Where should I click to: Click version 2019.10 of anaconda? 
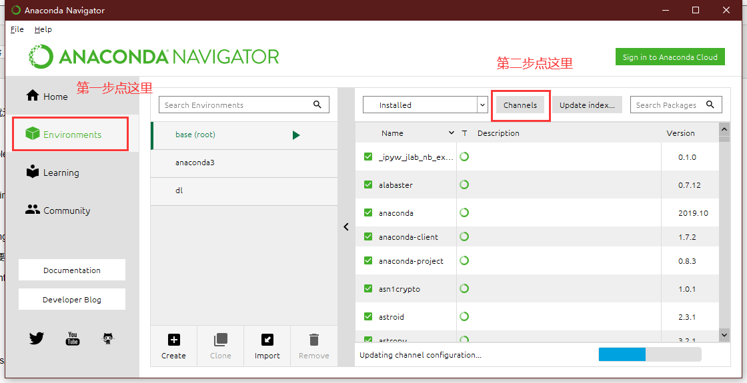(693, 212)
